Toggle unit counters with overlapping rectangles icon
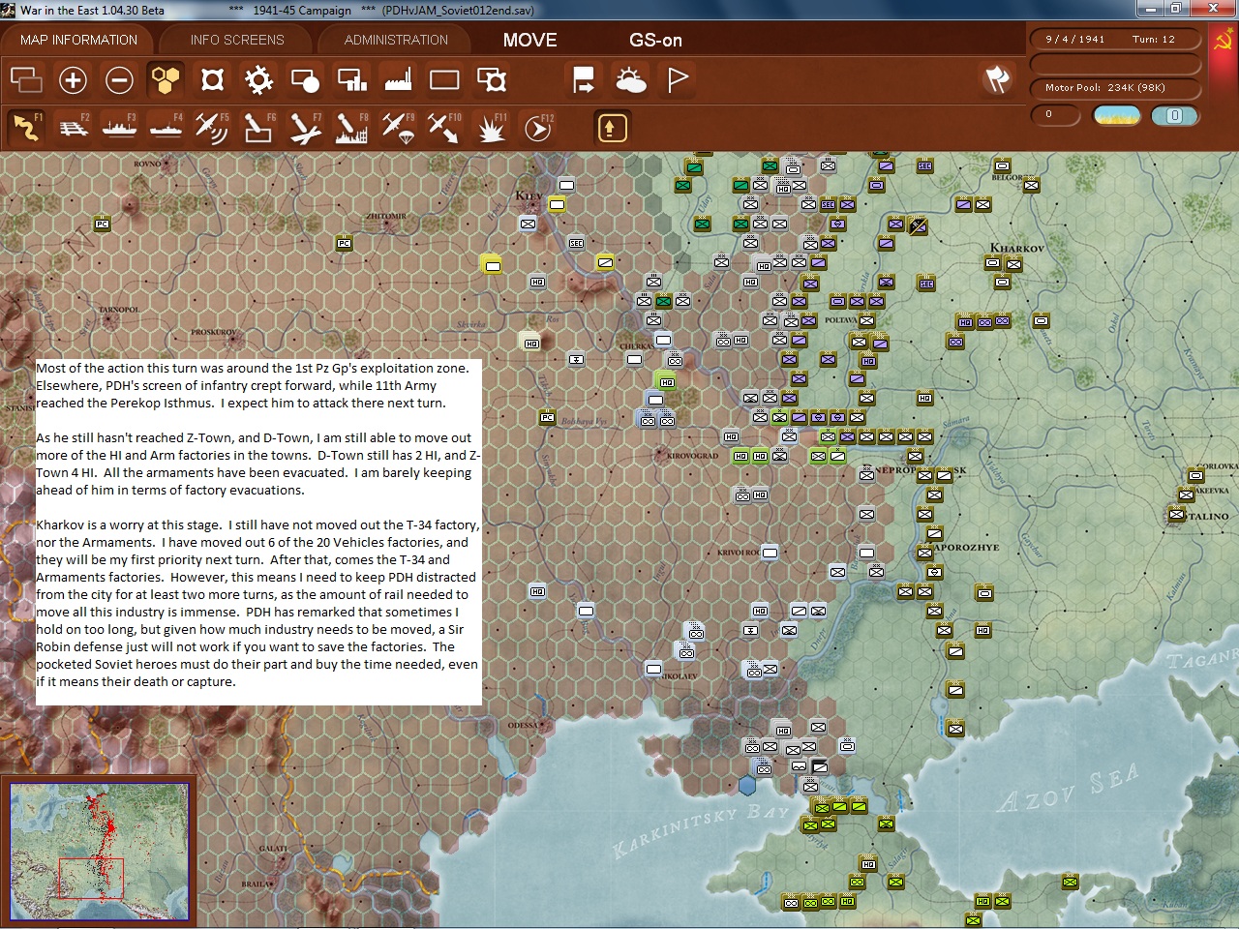Viewport: 1239px width, 929px height. [x=26, y=79]
